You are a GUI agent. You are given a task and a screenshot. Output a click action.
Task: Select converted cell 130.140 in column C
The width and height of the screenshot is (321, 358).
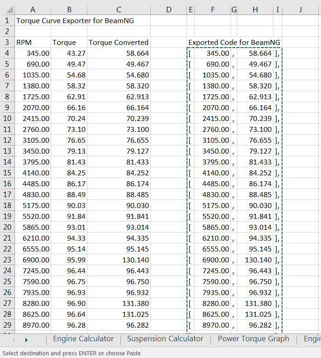119,260
